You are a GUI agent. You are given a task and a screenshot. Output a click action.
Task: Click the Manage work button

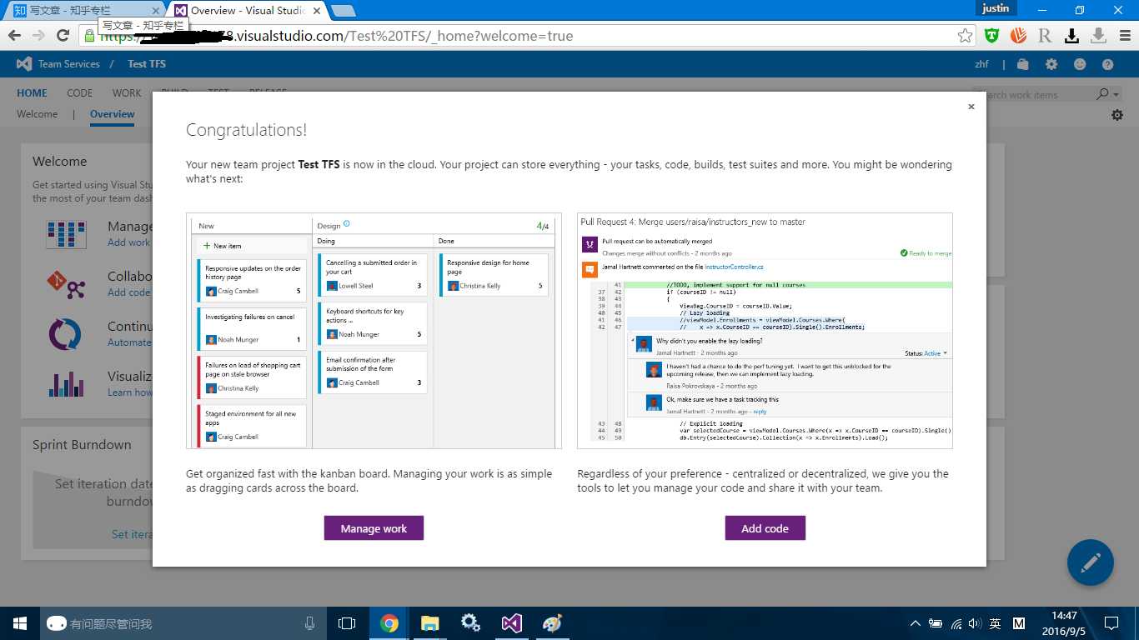tap(374, 528)
